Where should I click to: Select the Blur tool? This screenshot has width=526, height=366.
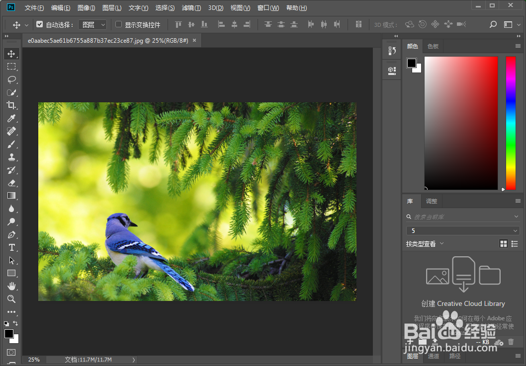(x=11, y=209)
